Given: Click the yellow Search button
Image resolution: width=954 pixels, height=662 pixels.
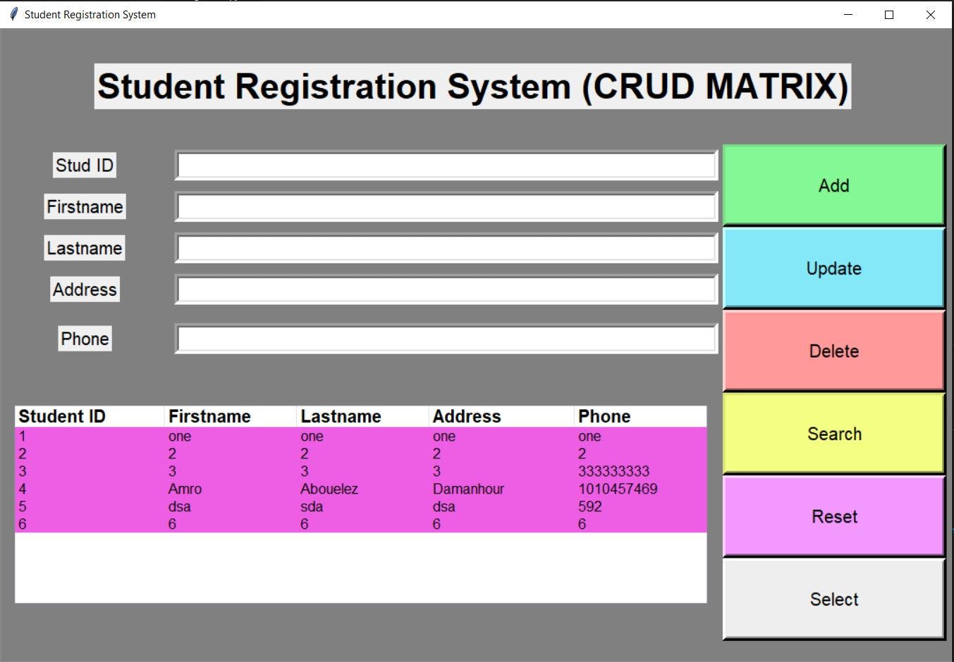Looking at the screenshot, I should coord(834,434).
